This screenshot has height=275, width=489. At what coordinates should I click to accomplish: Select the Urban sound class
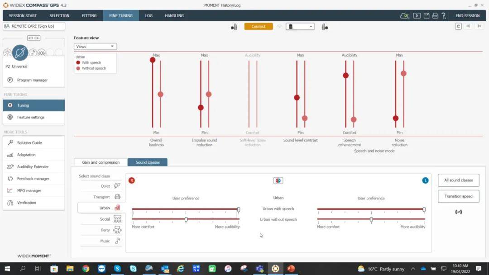101,208
